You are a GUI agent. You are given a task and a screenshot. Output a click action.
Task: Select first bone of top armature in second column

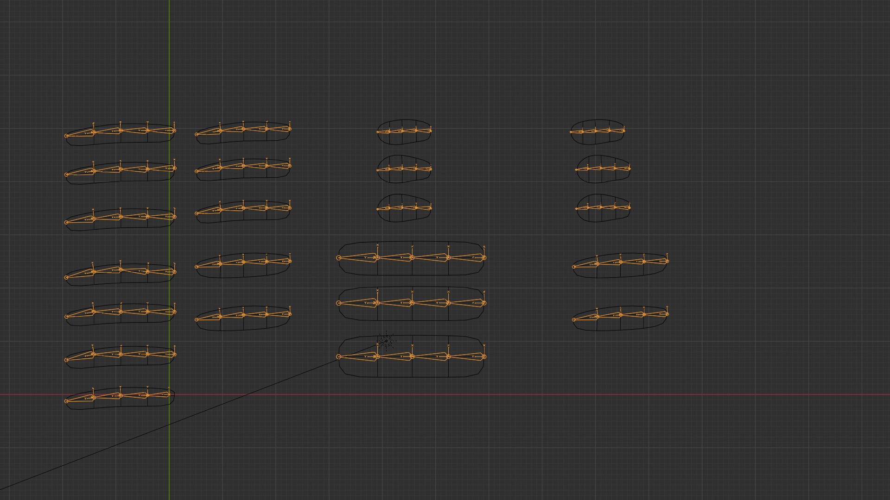(209, 132)
